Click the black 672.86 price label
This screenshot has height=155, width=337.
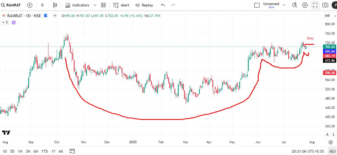click(329, 60)
